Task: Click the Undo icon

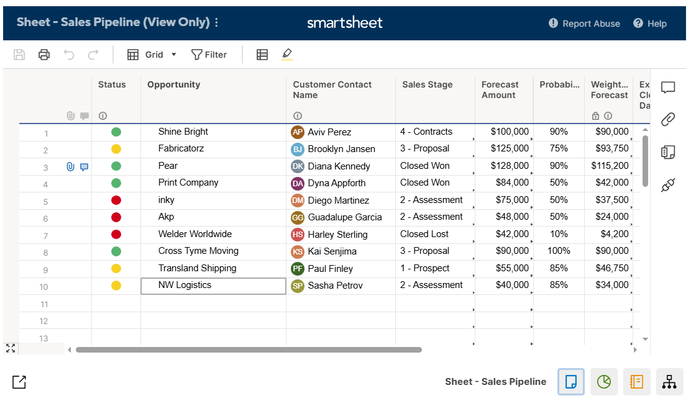Action: click(x=68, y=55)
